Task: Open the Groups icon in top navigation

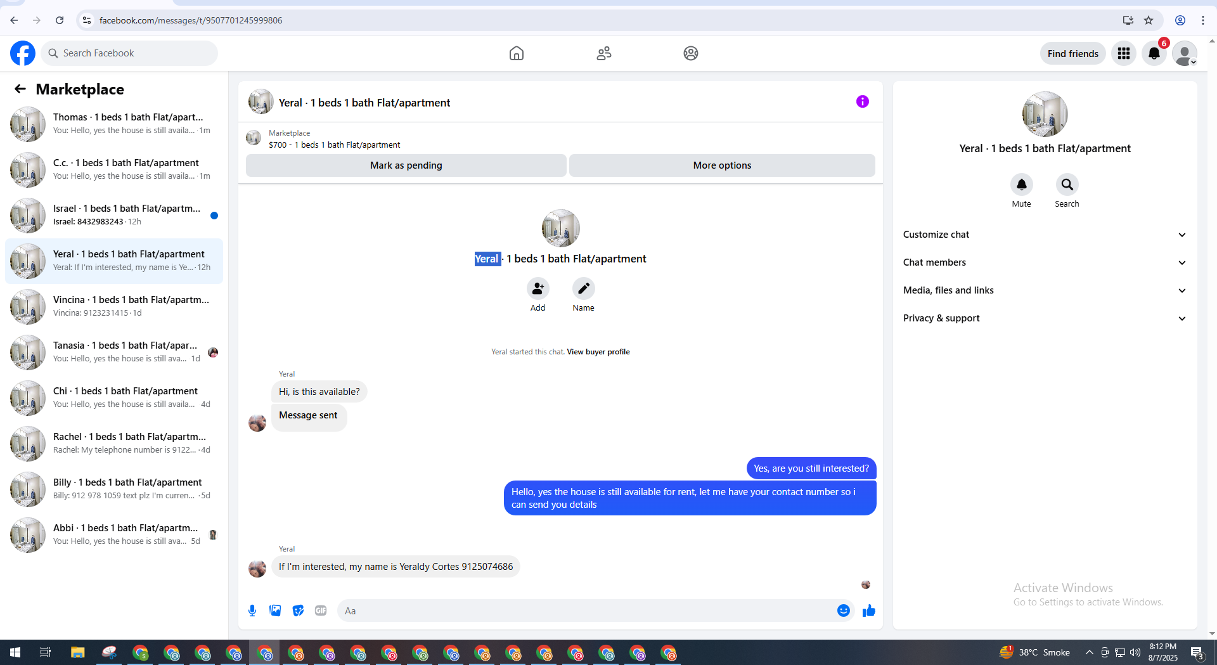Action: coord(691,53)
